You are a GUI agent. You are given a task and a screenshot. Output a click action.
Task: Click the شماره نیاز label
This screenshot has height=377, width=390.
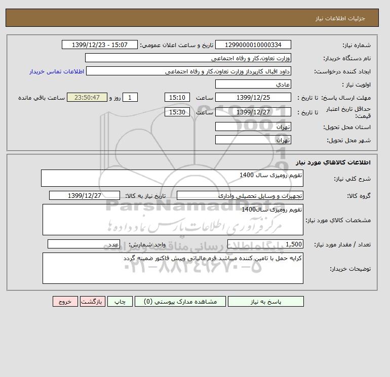357,45
